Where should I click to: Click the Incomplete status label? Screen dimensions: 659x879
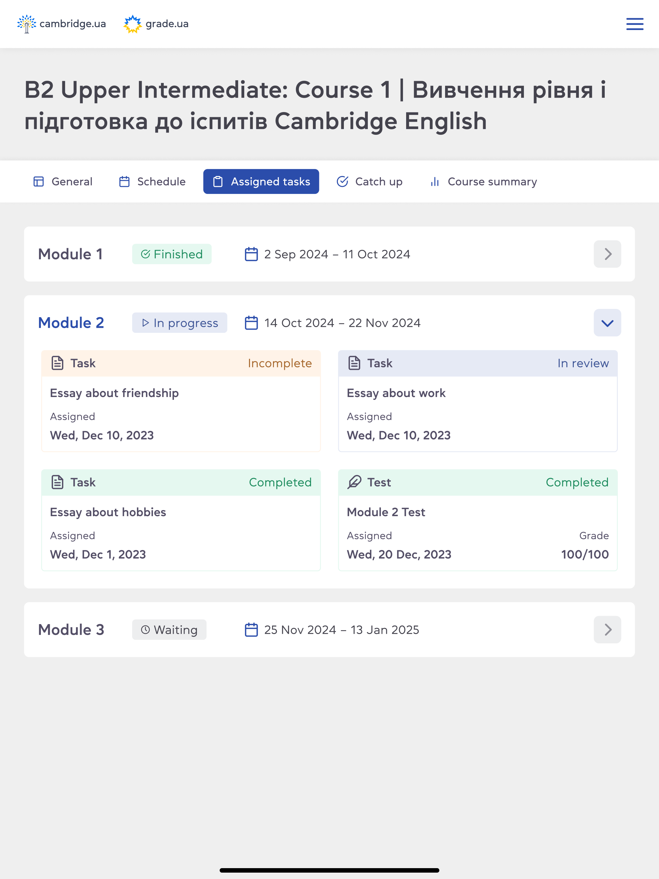tap(280, 363)
